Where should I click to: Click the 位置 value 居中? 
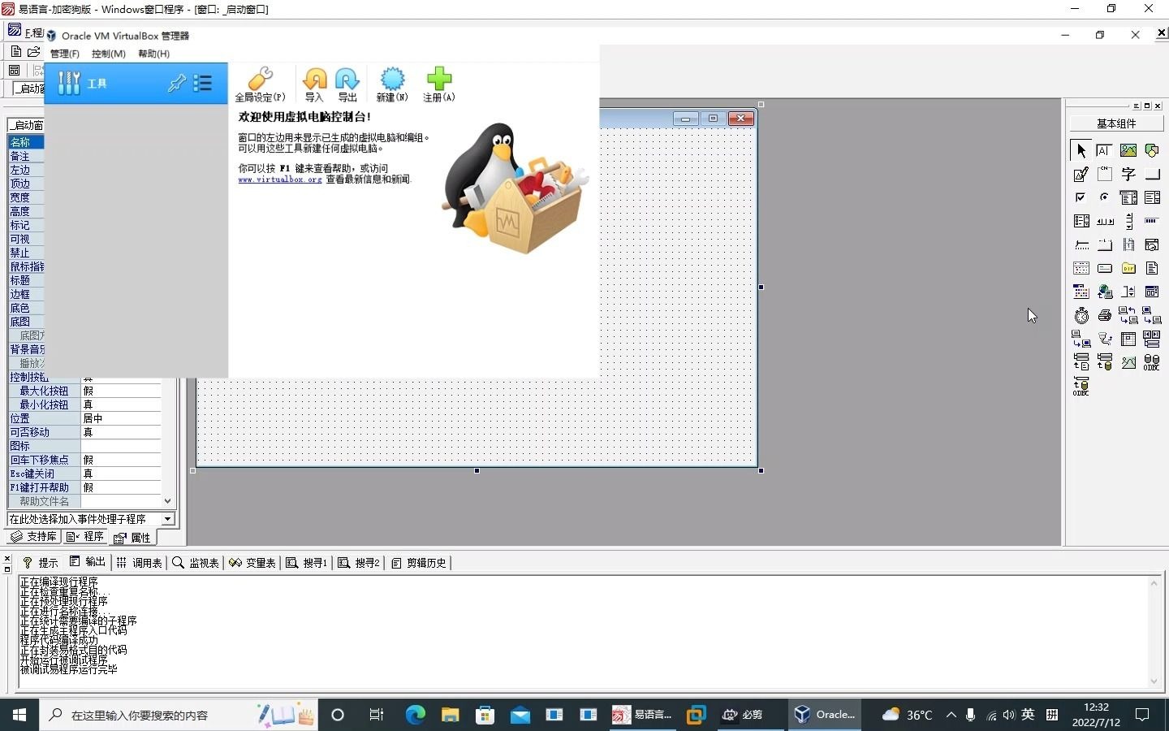point(121,418)
